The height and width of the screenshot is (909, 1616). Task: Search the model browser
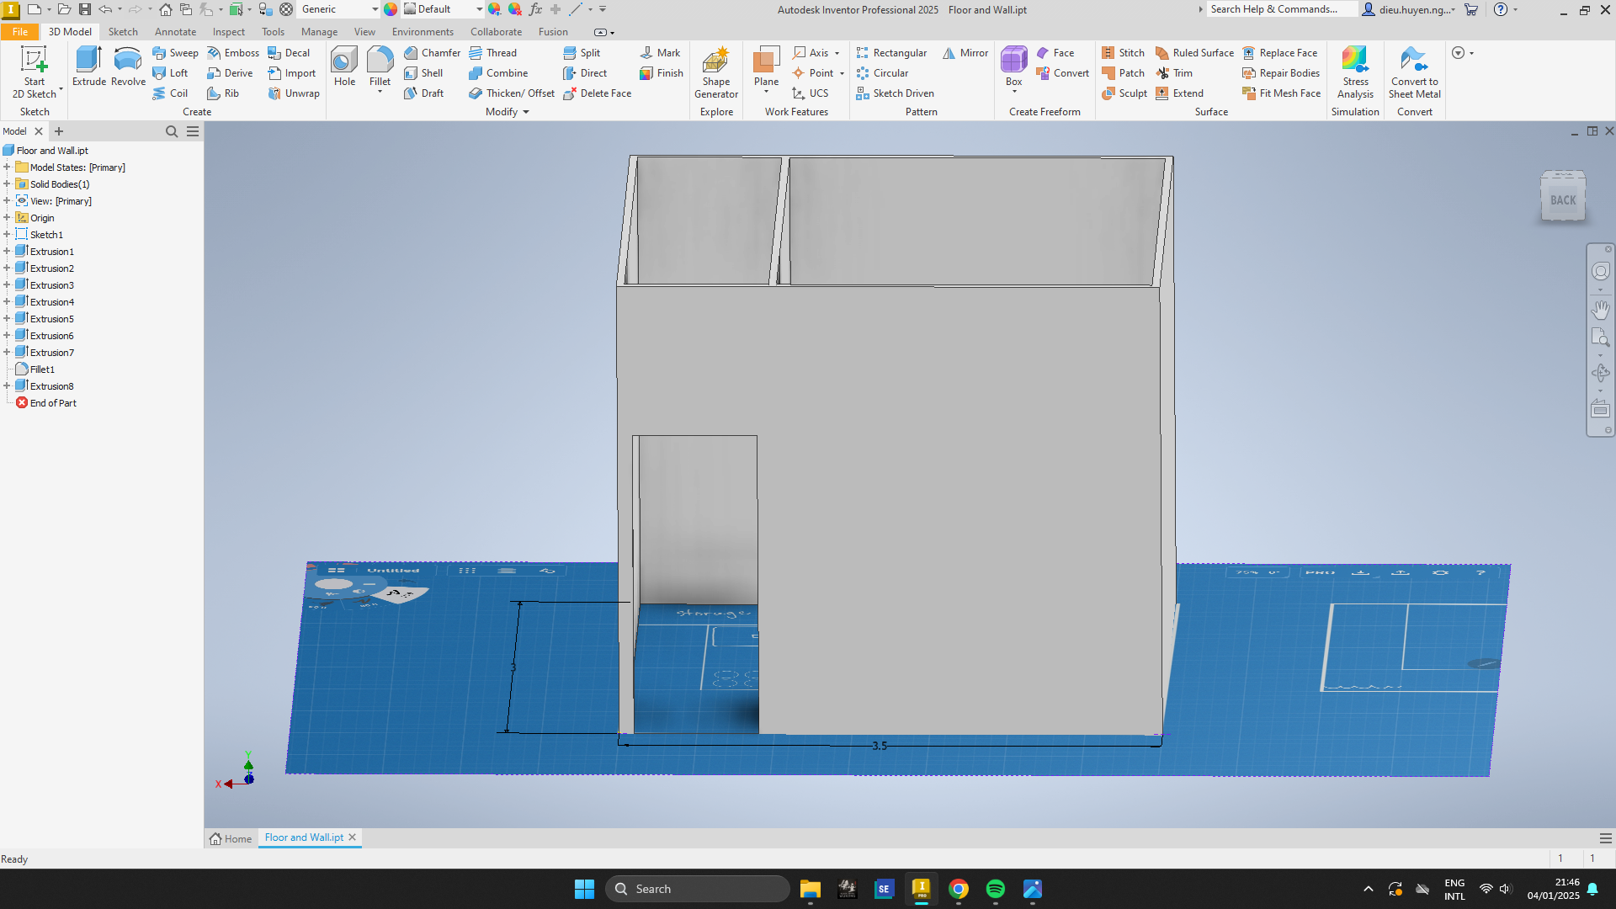coord(172,131)
